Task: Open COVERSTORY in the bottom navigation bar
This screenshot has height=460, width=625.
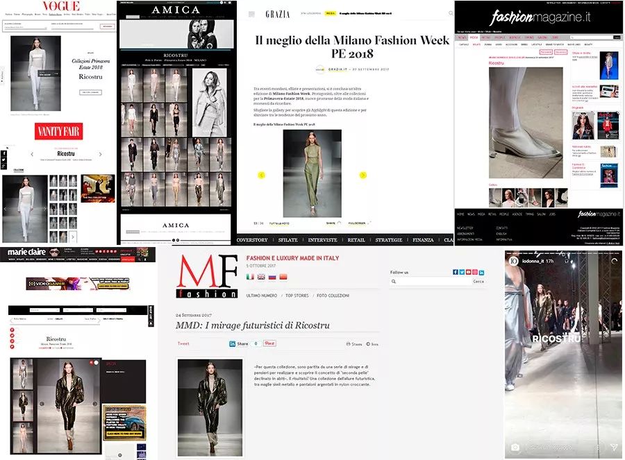Action: (252, 240)
